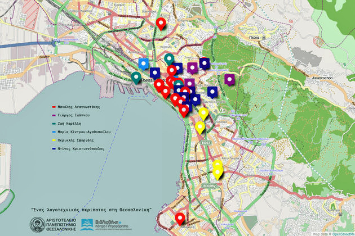Click the red pin overlapping the navy marker beside the teal pin
This screenshot has width=355, height=236.
[x=172, y=71]
